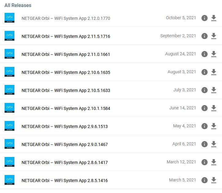This screenshot has width=222, height=193.
Task: Show info for version 2.9.0.1467
Action: (205, 144)
